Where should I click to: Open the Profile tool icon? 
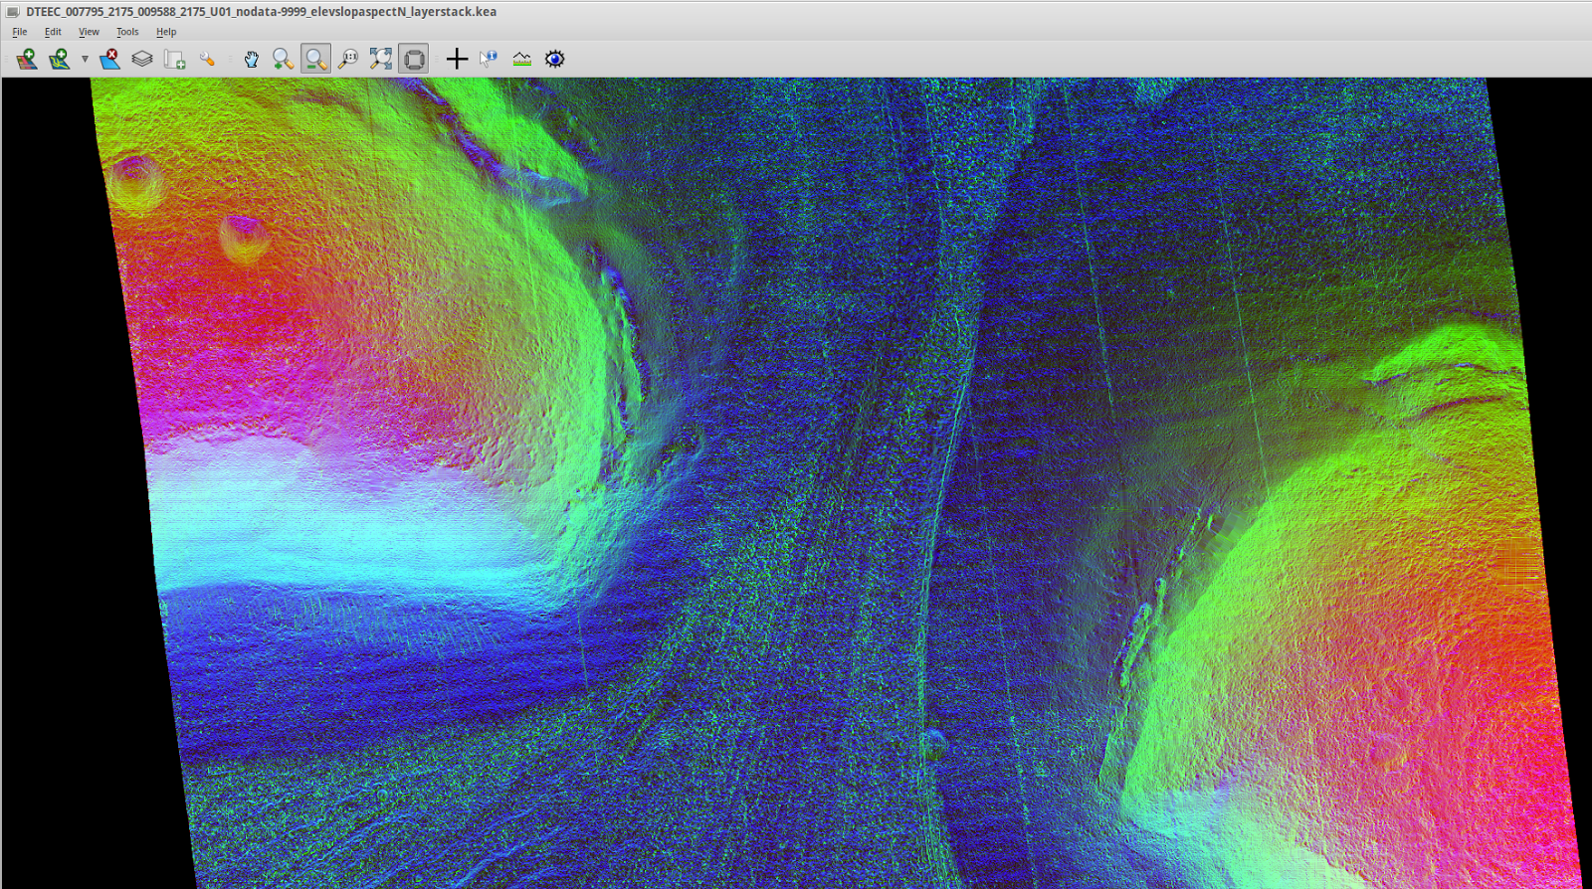(521, 60)
